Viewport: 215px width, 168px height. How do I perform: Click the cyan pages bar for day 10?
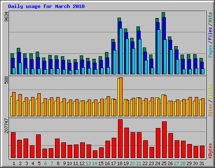[x=71, y=72]
